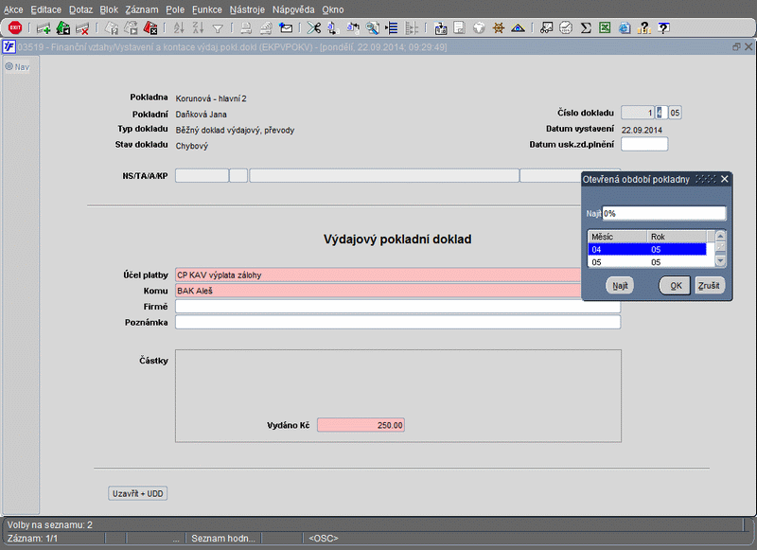
Task: Click the empty Poznámka field
Action: [397, 322]
